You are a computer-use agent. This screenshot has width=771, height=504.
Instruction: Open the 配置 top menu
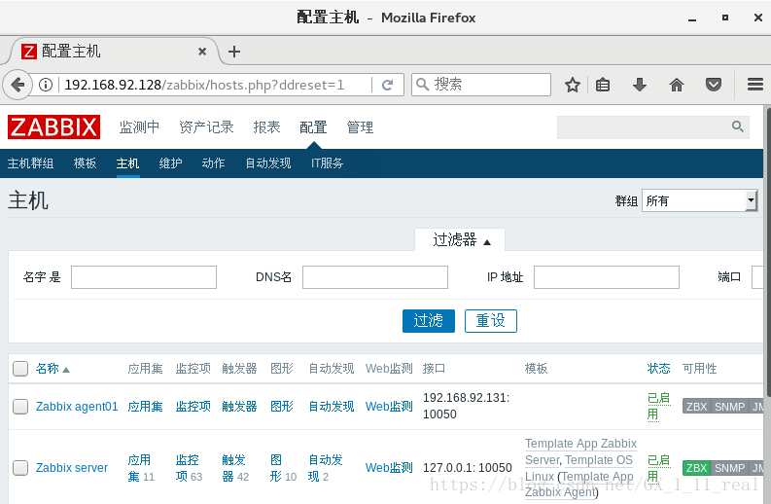[x=313, y=127]
